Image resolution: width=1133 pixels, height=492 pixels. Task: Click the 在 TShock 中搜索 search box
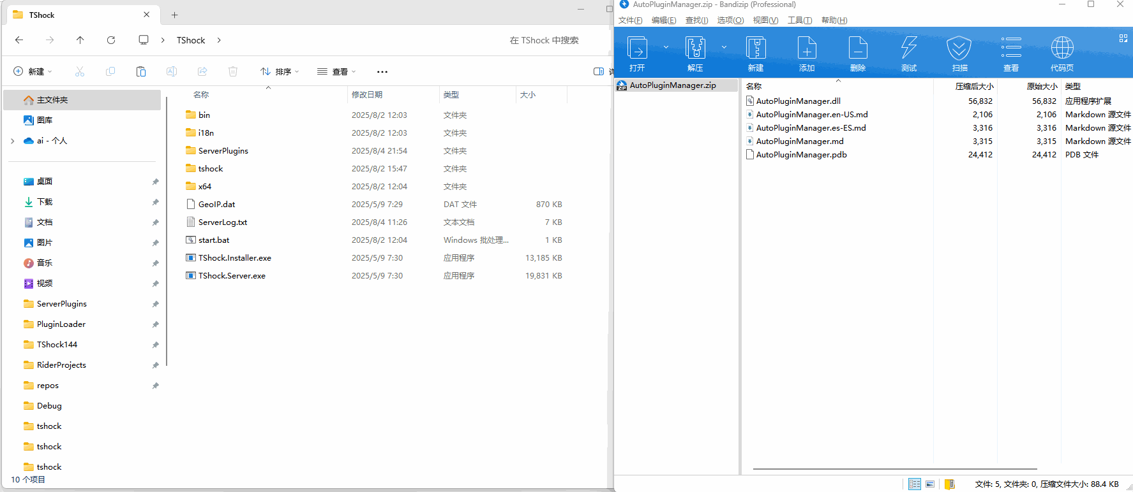[544, 40]
